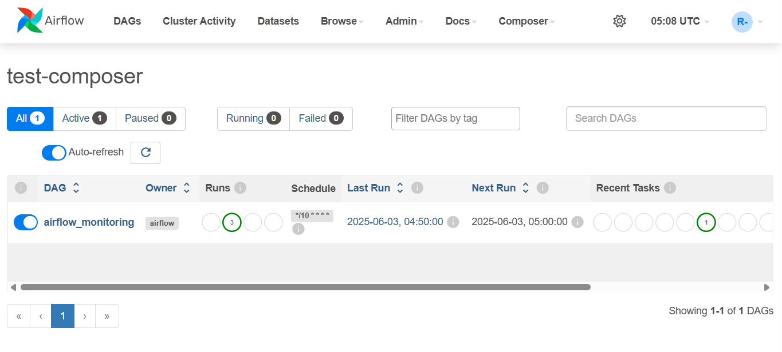Click the info icon under the schedule */10 tag

[298, 229]
